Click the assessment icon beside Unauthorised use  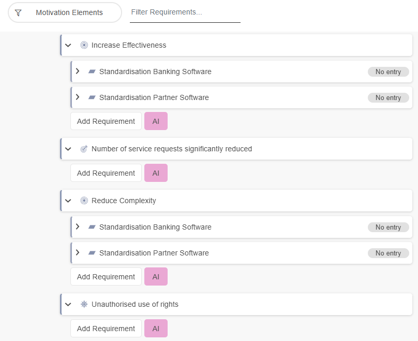pos(84,304)
